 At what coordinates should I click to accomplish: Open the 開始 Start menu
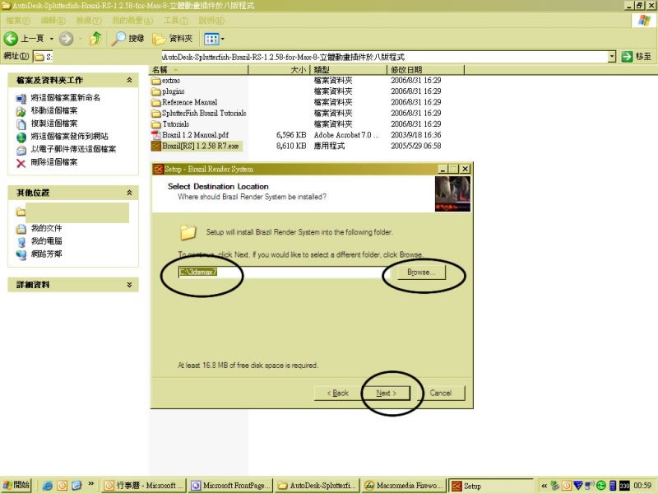point(16,485)
